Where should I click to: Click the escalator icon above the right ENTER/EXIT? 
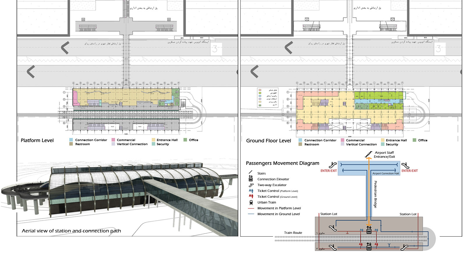[x=405, y=165]
